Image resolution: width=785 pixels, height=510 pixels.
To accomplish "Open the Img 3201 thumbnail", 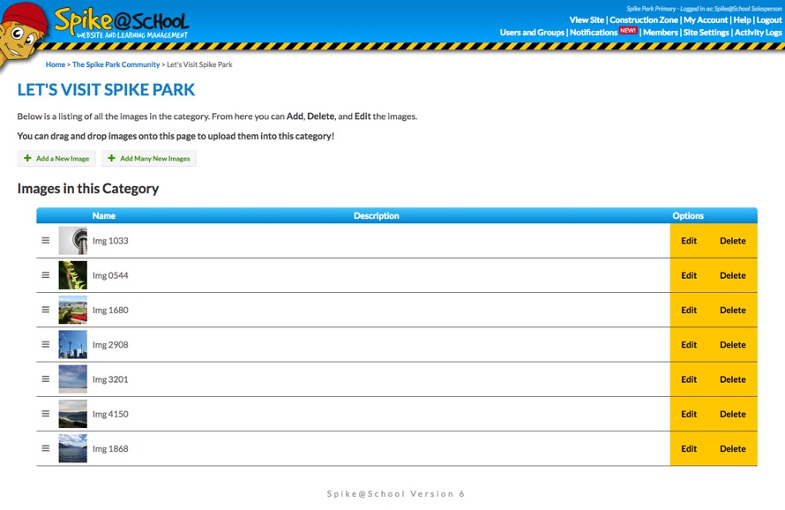I will pos(72,379).
